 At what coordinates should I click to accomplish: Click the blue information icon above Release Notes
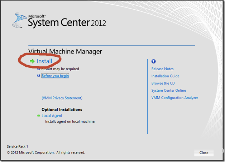click(154, 61)
